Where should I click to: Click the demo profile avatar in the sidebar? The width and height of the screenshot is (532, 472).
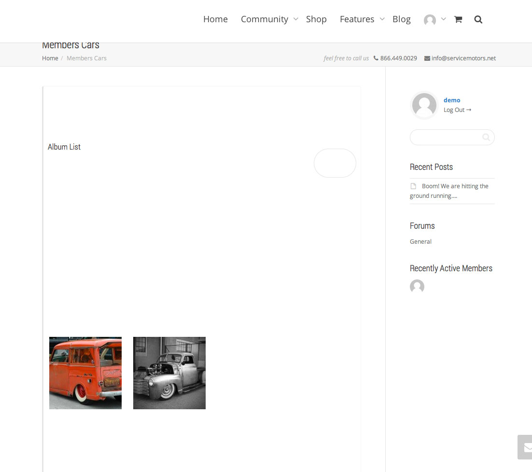click(424, 105)
